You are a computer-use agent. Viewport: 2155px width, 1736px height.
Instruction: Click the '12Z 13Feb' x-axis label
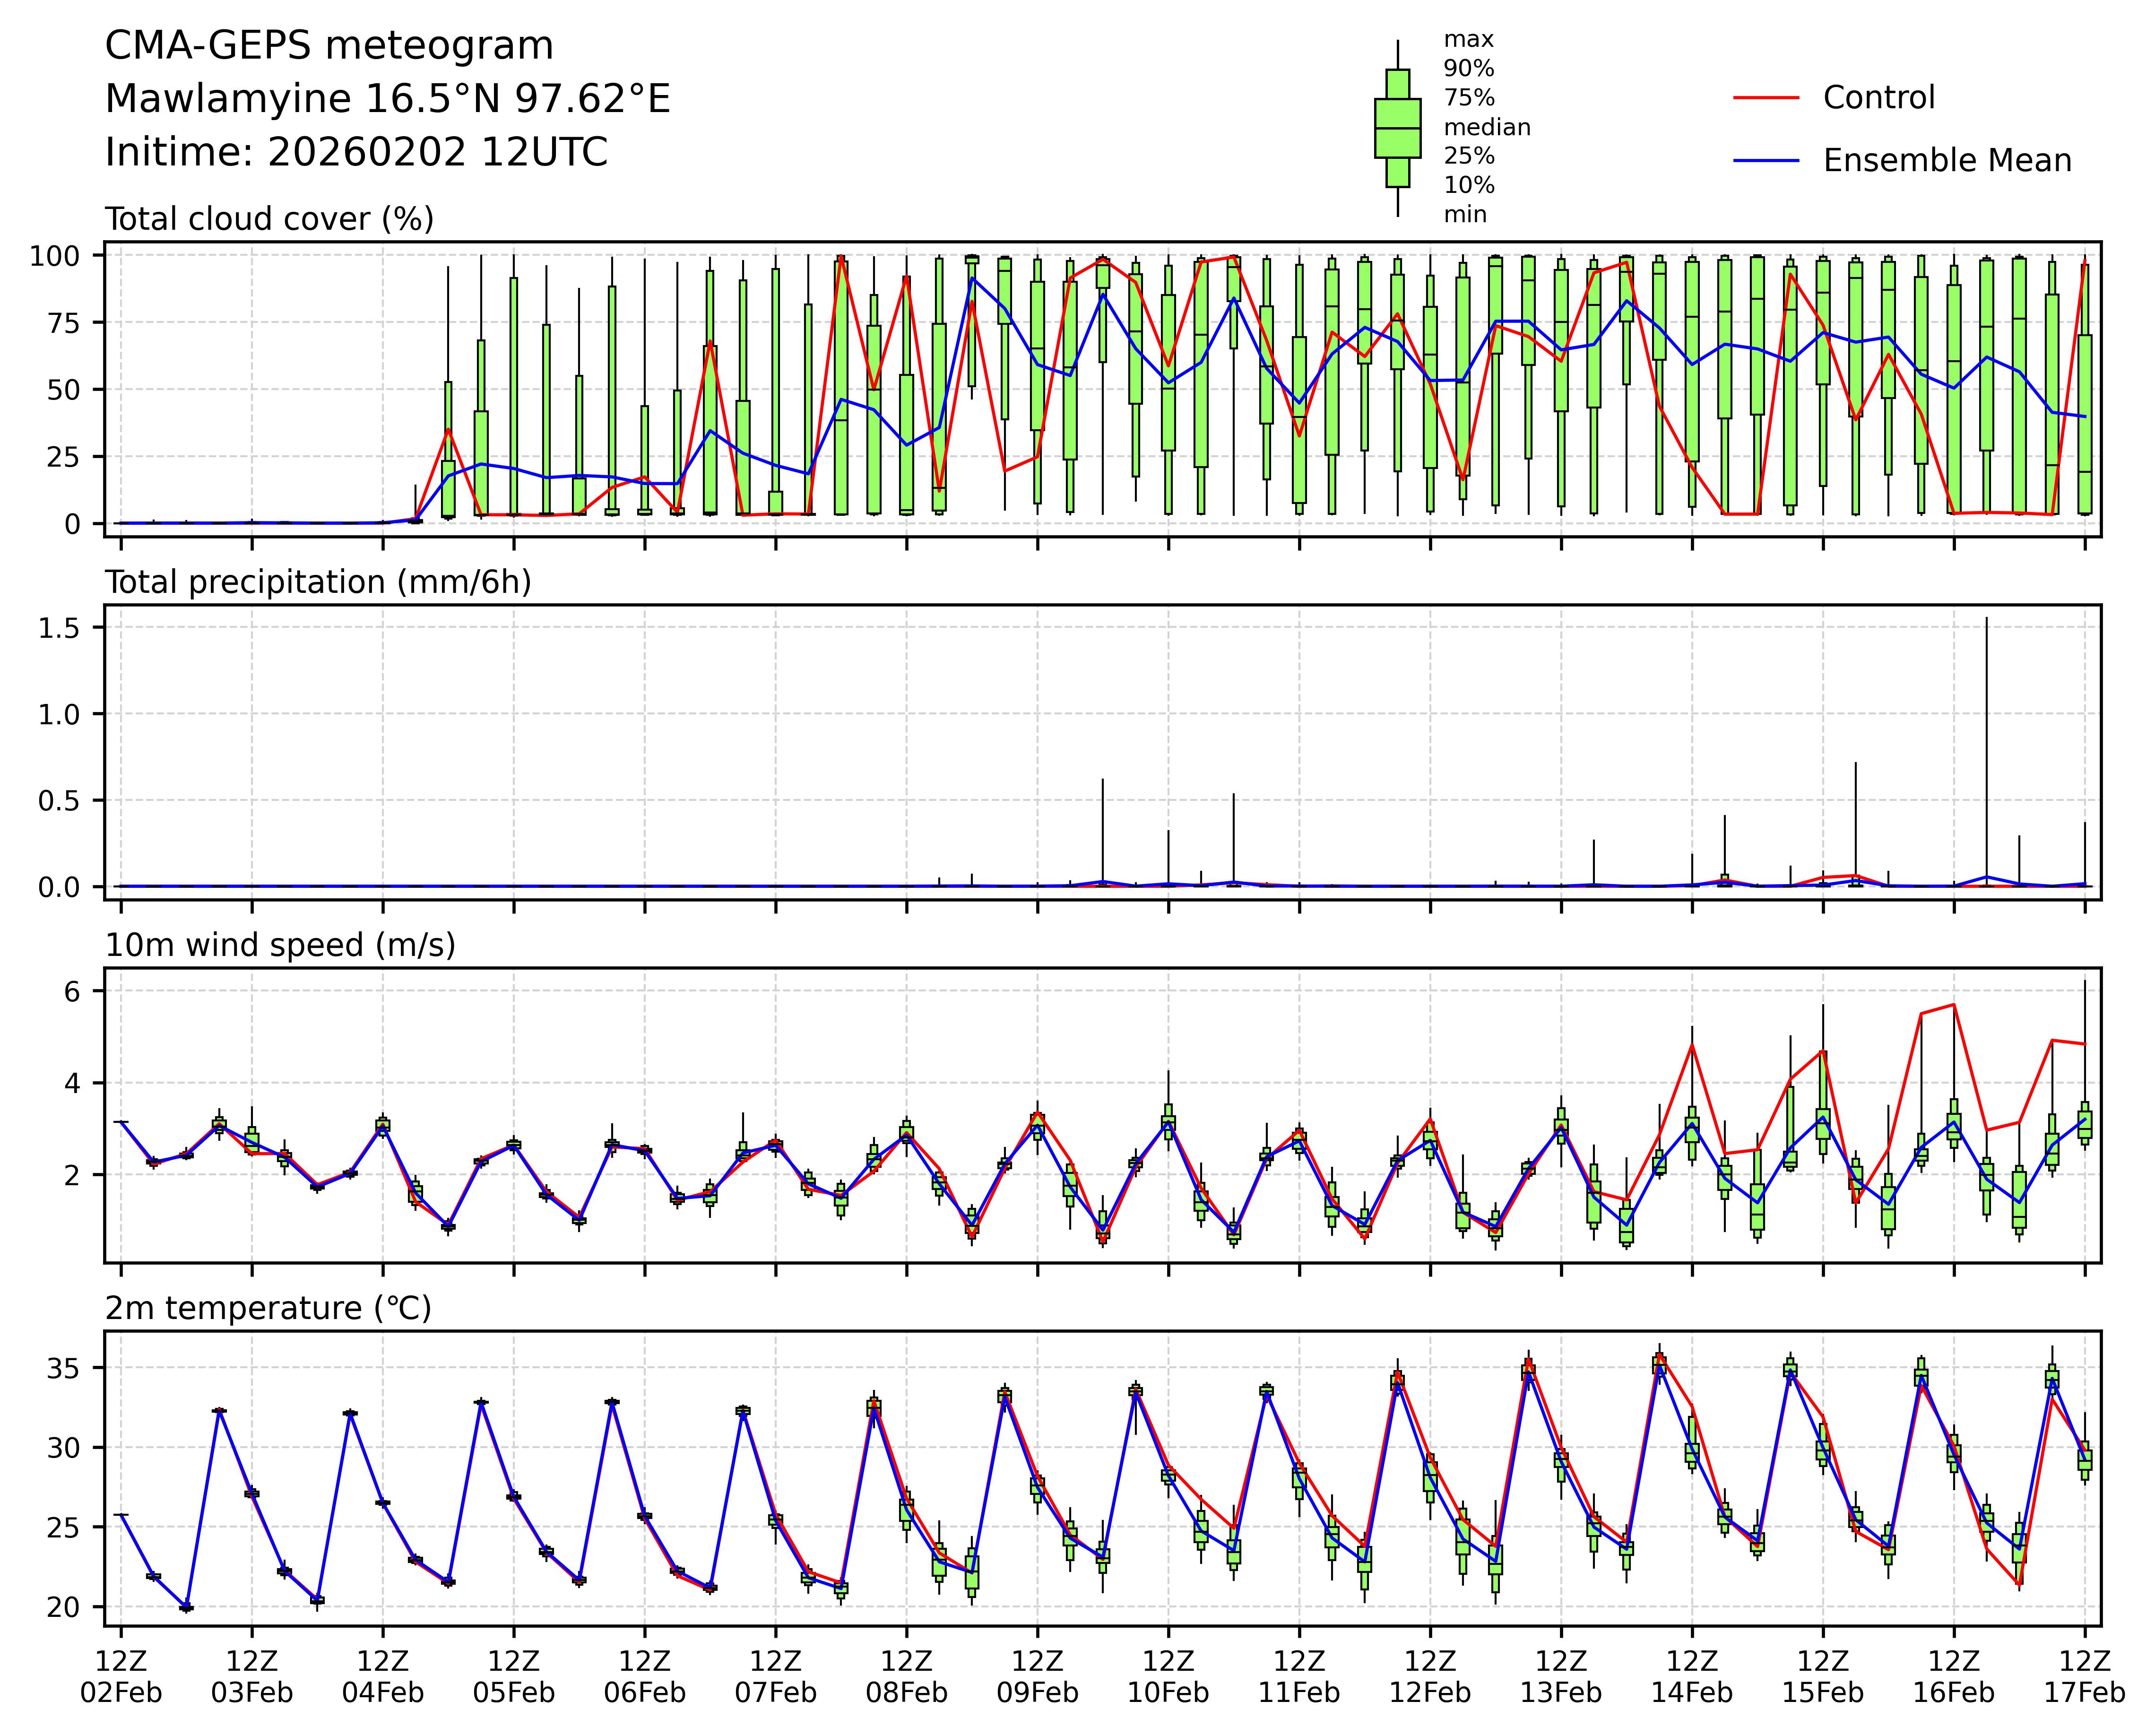1561,1678
